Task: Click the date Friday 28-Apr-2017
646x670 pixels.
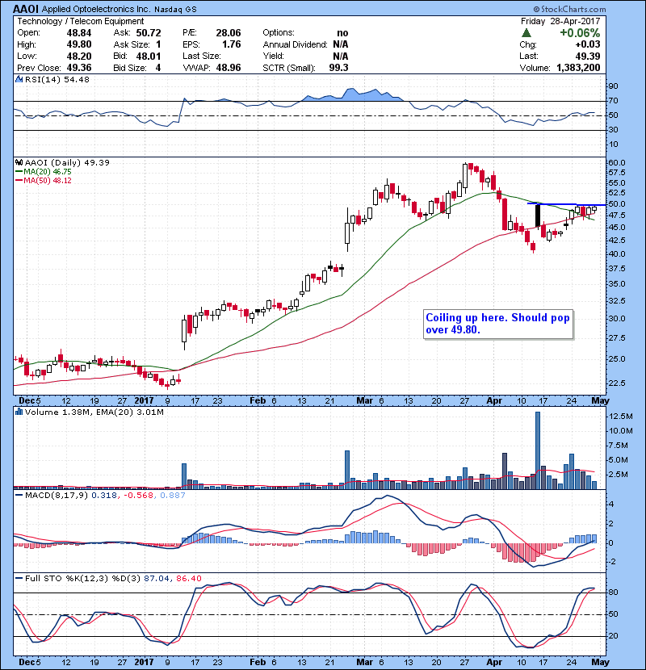Action: click(560, 21)
